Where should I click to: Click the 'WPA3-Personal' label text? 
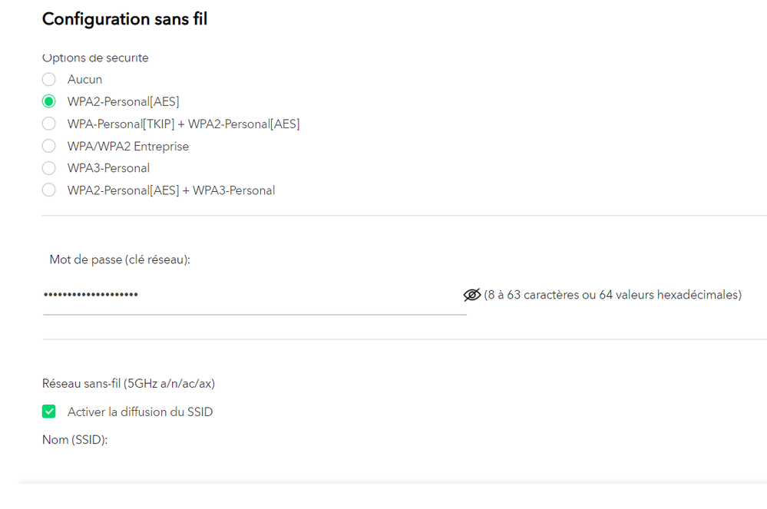pos(108,168)
